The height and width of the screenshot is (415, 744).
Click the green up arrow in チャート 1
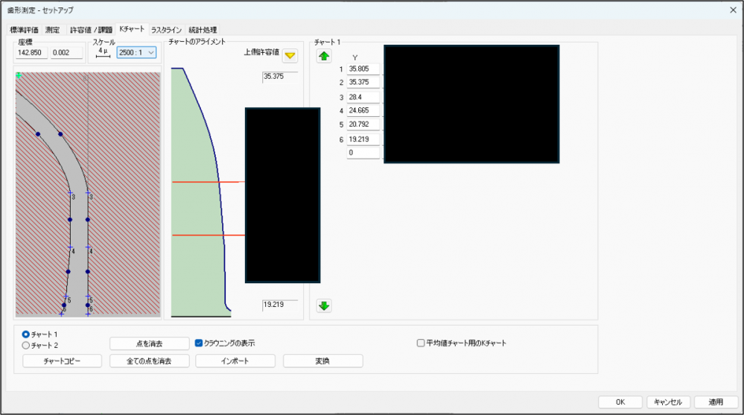324,56
